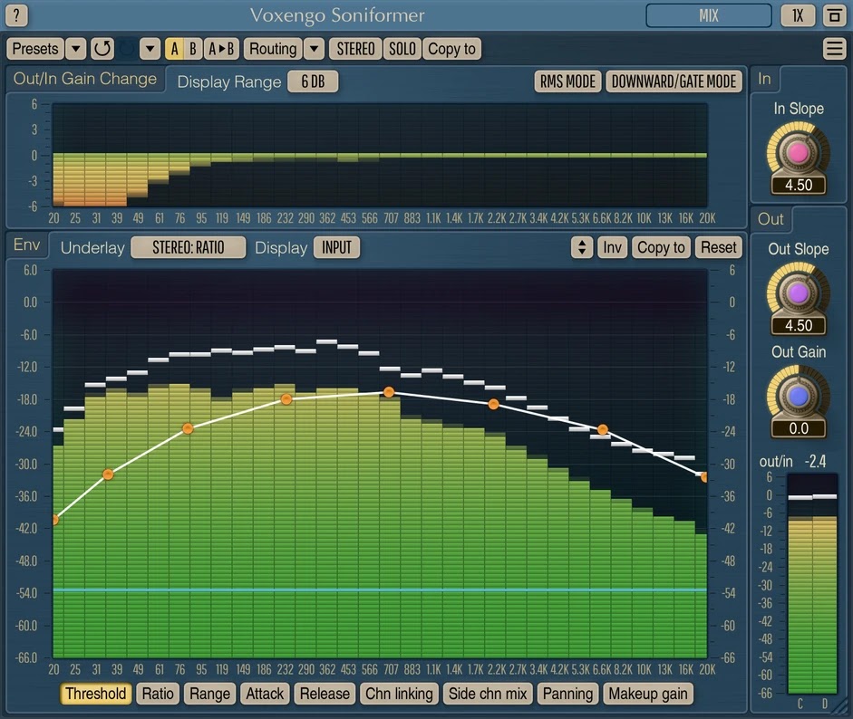Click the In Slope 4.50 value field
The height and width of the screenshot is (719, 853).
(798, 186)
